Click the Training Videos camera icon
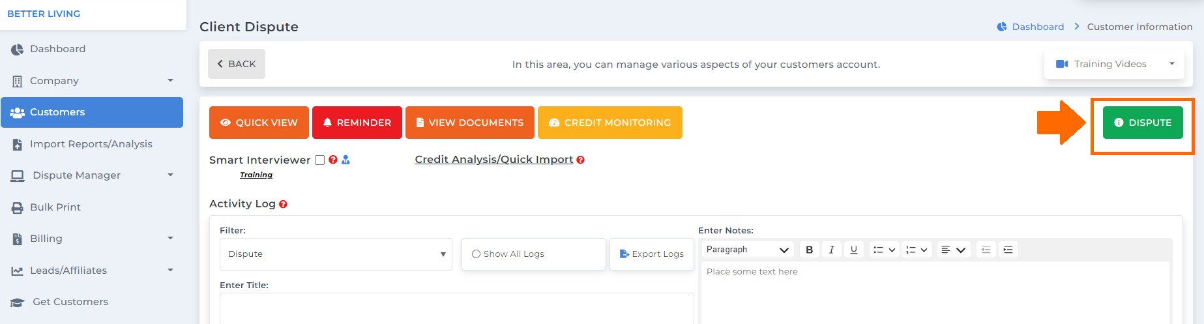 click(1062, 64)
